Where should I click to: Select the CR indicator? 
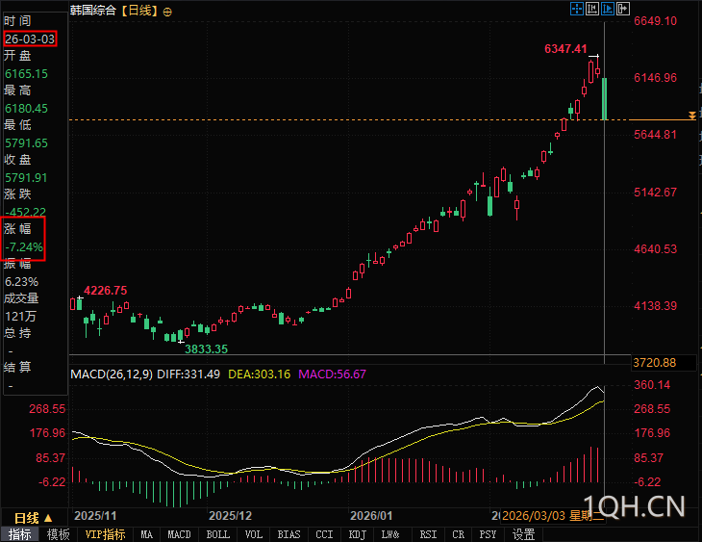pos(458,534)
